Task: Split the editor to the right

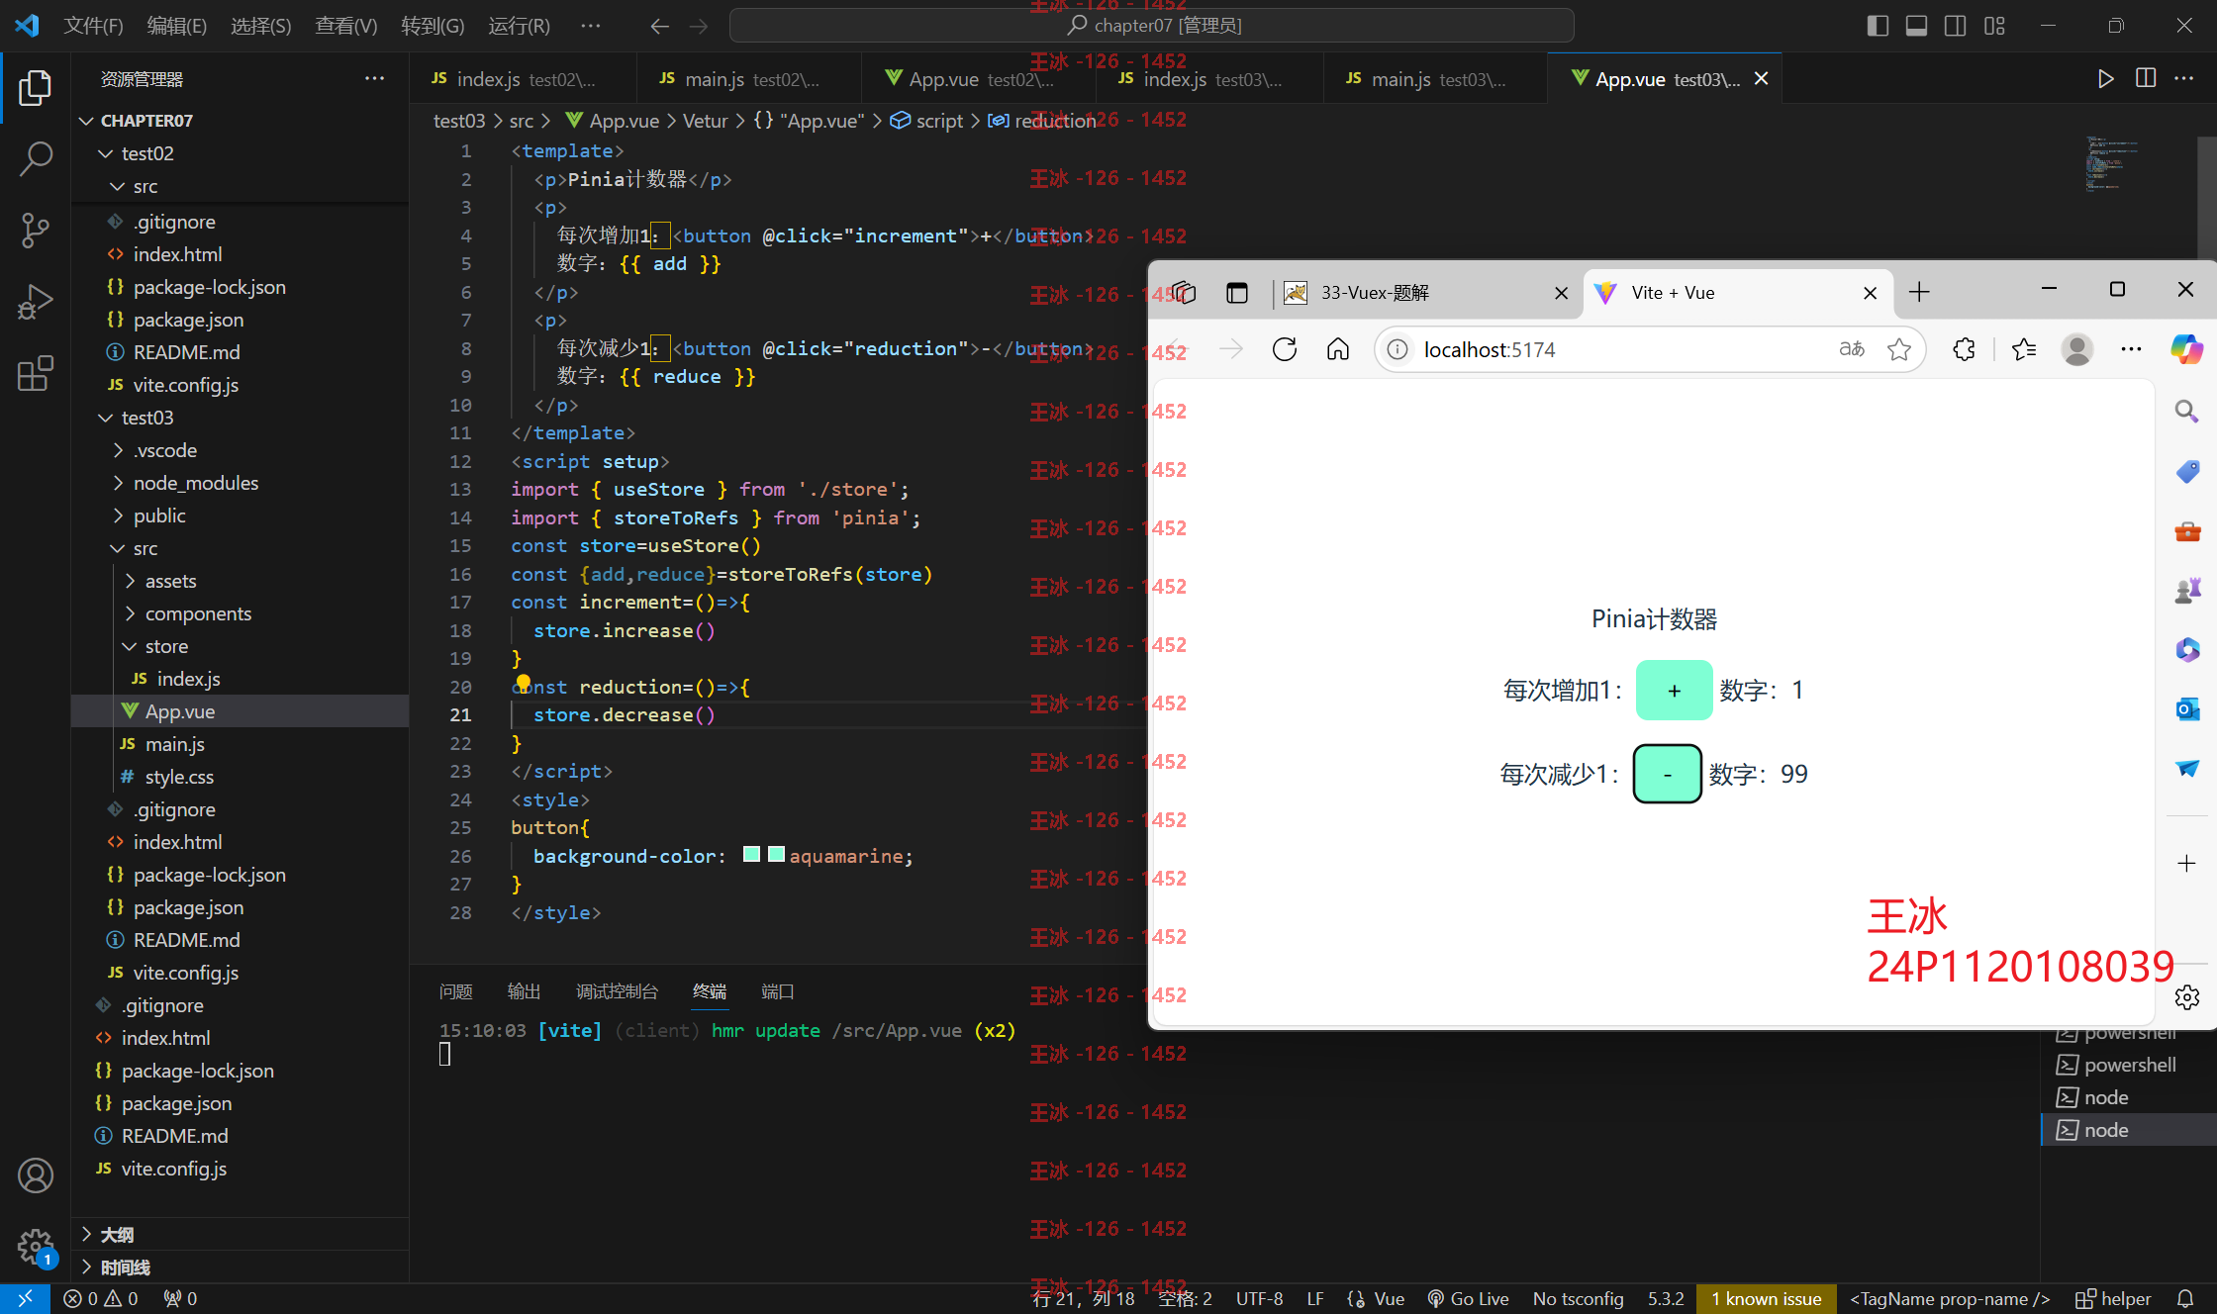Action: tap(2145, 78)
